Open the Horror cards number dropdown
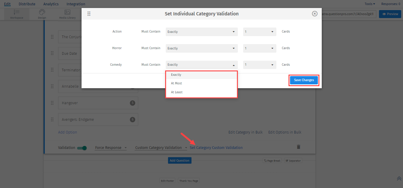The image size is (403, 188). pos(259,48)
